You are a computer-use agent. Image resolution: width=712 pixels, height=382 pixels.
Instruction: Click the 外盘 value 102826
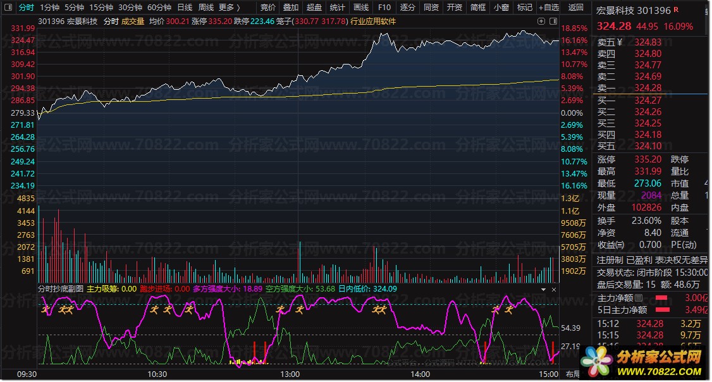647,207
